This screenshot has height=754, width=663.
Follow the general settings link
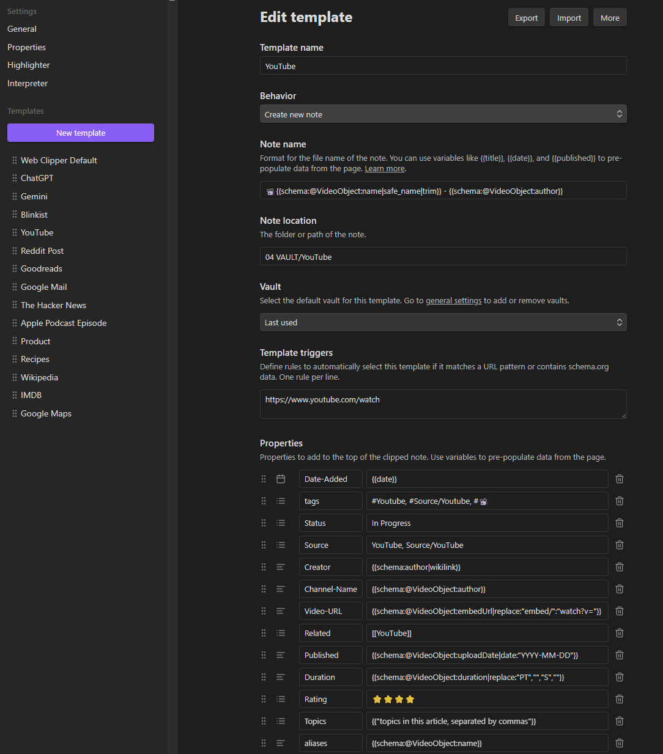tap(453, 301)
